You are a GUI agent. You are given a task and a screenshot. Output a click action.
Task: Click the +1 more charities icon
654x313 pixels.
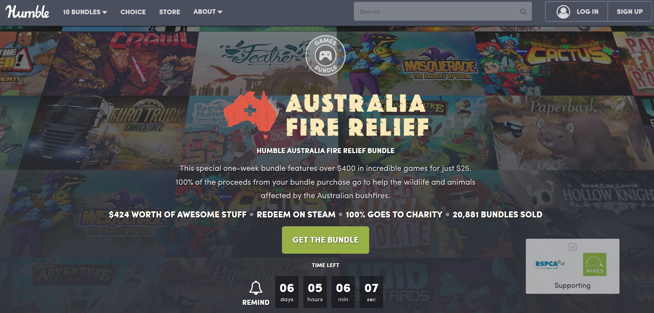coord(572,247)
